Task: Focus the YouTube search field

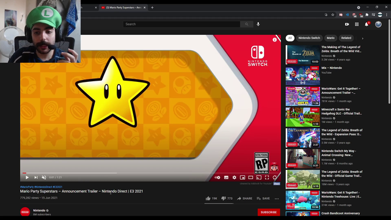Action: 181,24
